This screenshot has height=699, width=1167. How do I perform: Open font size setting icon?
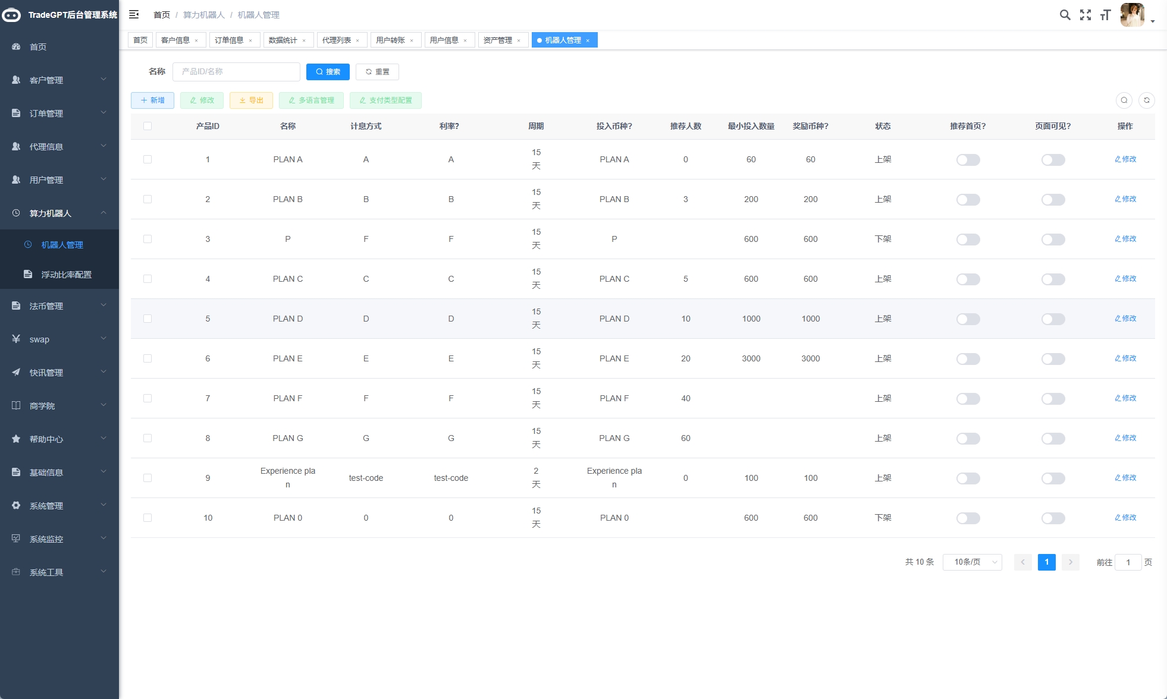pos(1105,15)
